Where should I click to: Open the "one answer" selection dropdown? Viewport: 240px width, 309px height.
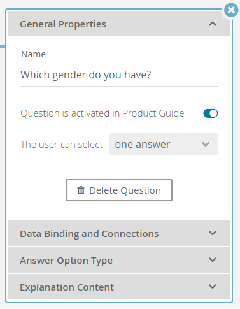(x=163, y=145)
